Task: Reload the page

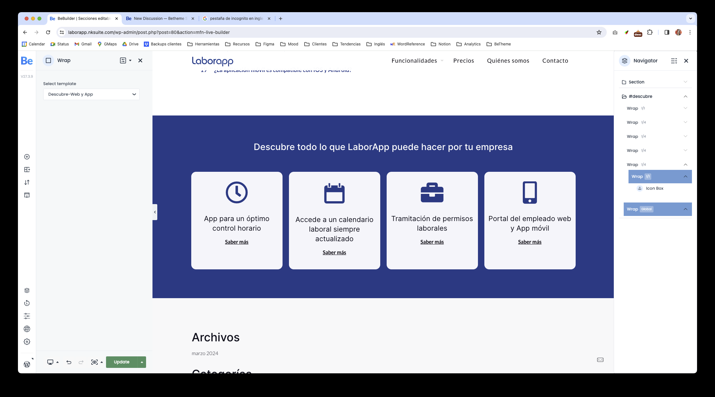Action: click(48, 32)
